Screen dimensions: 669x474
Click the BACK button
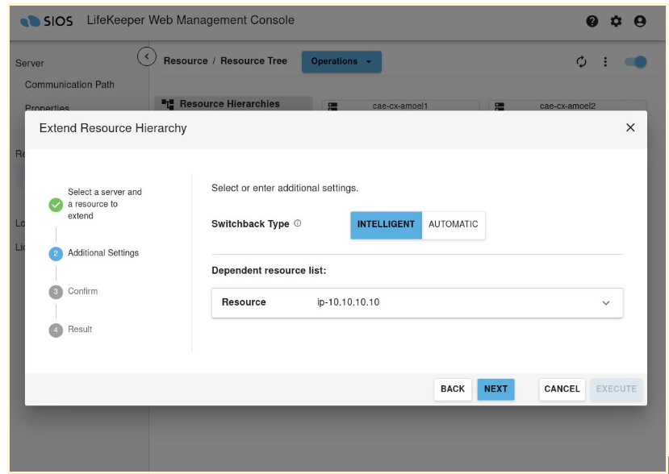click(453, 389)
